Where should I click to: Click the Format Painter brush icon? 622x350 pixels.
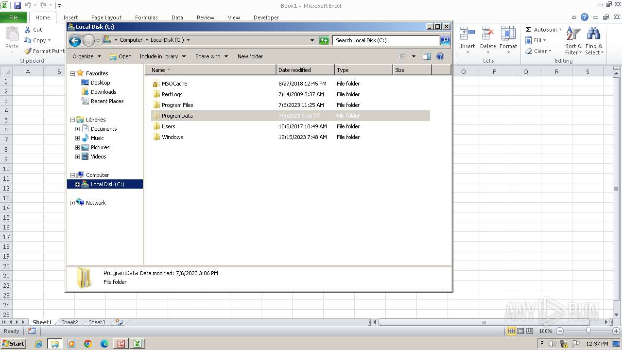(x=28, y=51)
